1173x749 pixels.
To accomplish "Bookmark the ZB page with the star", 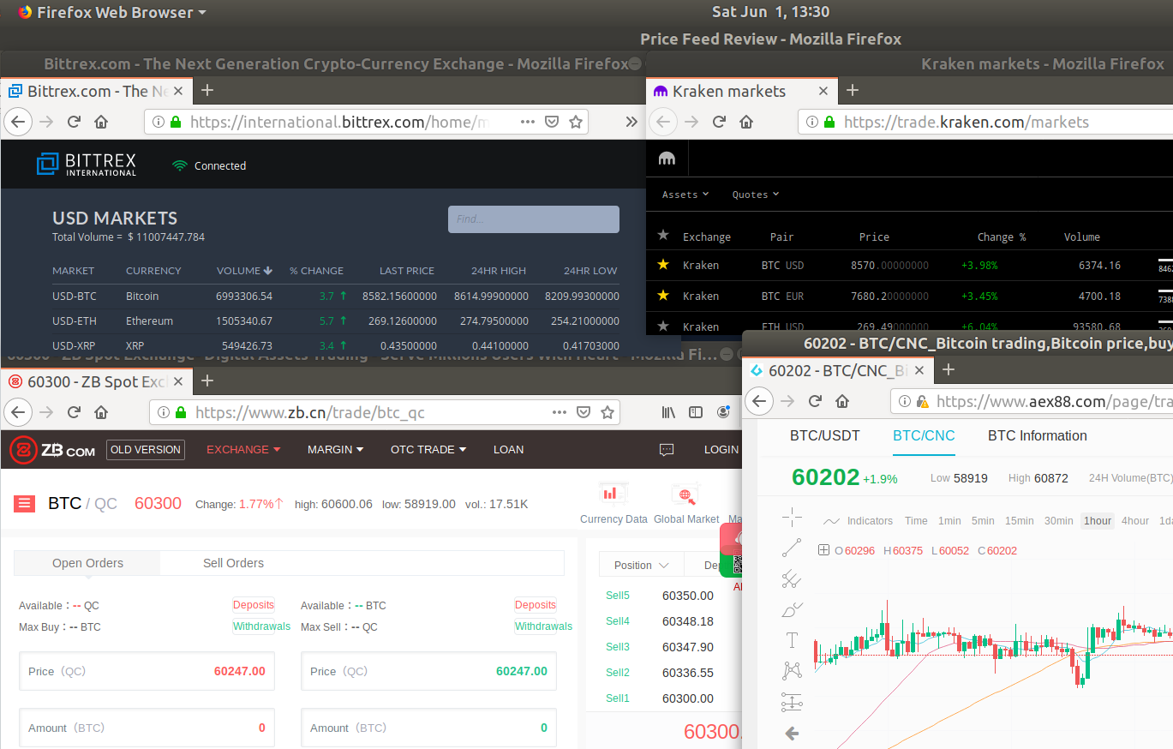I will pyautogui.click(x=607, y=412).
